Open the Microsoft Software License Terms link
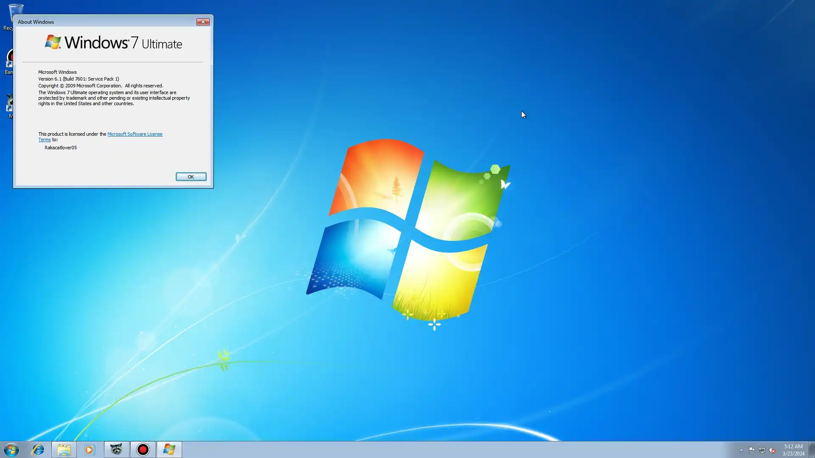Viewport: 815px width, 458px height. [135, 134]
